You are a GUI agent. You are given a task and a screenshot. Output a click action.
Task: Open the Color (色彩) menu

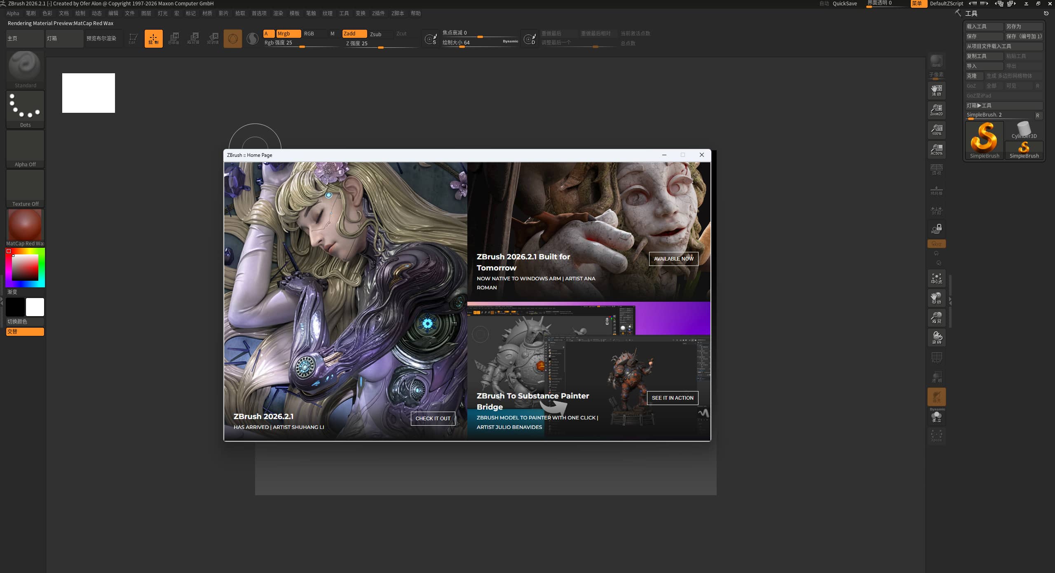click(47, 13)
